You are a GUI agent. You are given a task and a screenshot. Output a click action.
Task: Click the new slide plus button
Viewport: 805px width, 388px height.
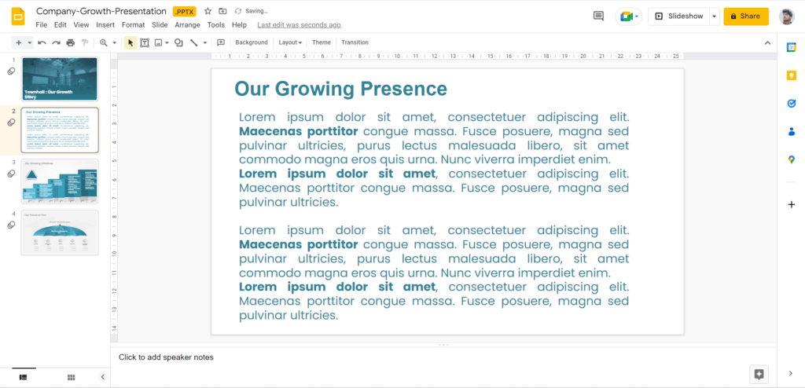19,42
